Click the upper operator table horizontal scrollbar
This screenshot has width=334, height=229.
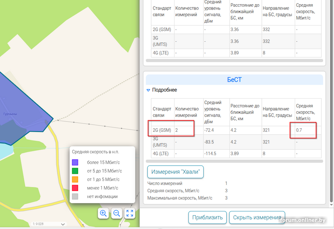[234, 61]
